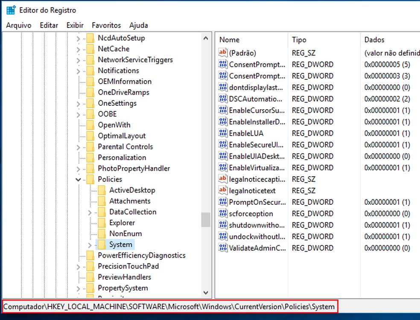Click the tree scrollbar down arrow
This screenshot has height=320, width=420.
tap(206, 293)
